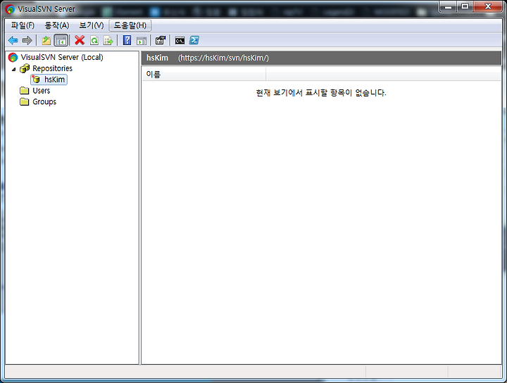Toggle the action pane toolbar icon
The width and height of the screenshot is (507, 383).
pyautogui.click(x=142, y=40)
